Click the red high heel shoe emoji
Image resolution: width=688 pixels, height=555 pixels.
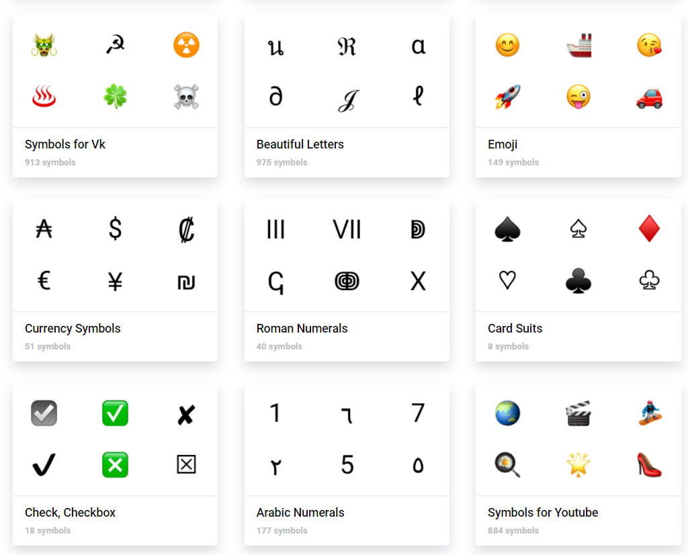coord(650,464)
